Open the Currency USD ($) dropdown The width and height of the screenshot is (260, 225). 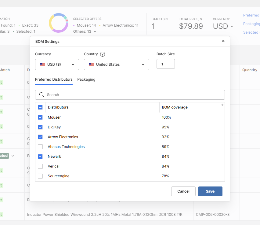[57, 65]
